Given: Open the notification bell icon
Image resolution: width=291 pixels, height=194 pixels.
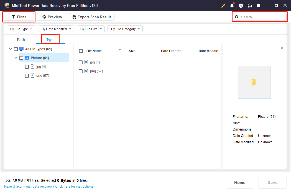Looking at the screenshot, I should (x=232, y=6).
